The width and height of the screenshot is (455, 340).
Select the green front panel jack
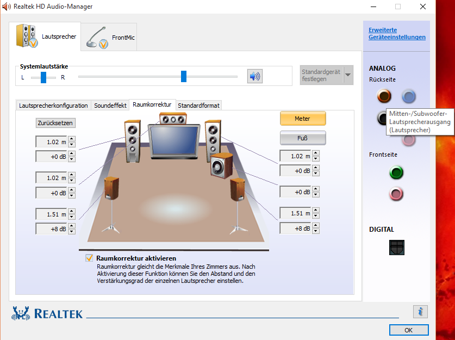[x=396, y=172]
